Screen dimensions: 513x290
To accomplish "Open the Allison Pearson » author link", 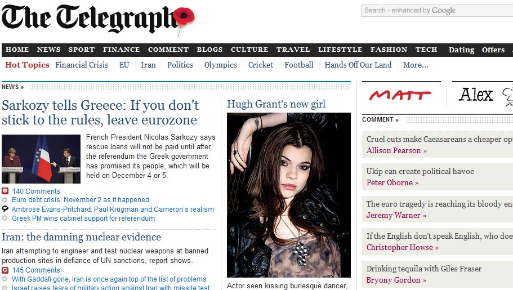I will pyautogui.click(x=396, y=150).
